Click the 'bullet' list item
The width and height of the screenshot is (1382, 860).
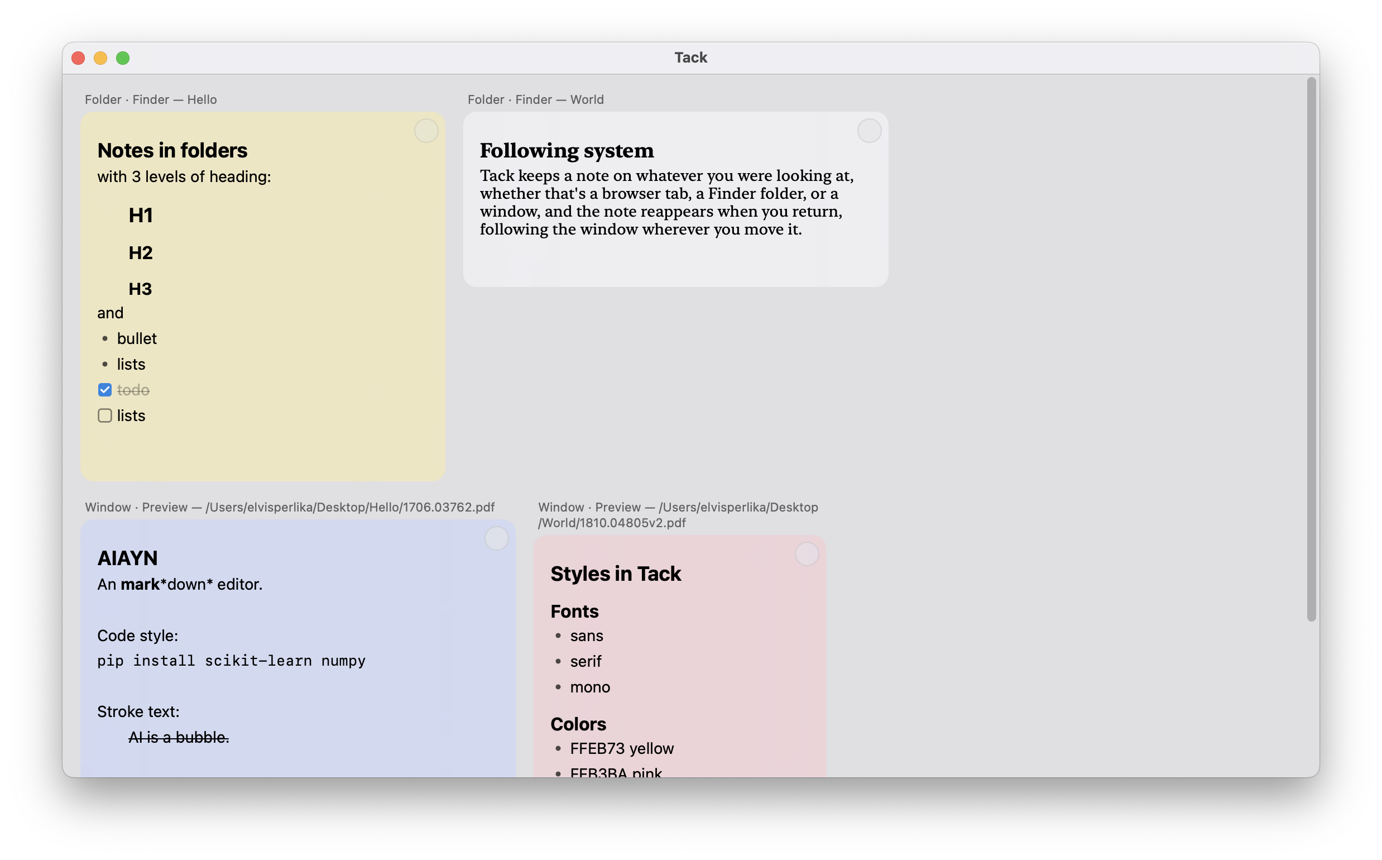coord(137,338)
